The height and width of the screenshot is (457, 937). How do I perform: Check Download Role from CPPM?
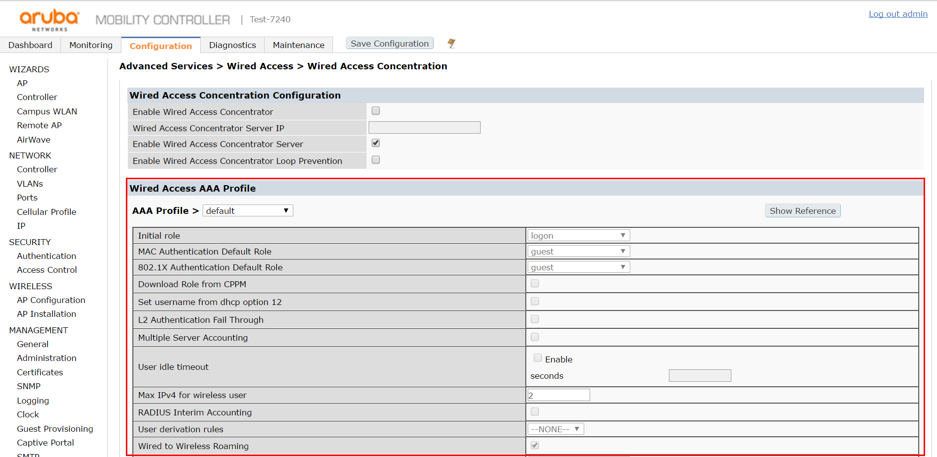534,283
